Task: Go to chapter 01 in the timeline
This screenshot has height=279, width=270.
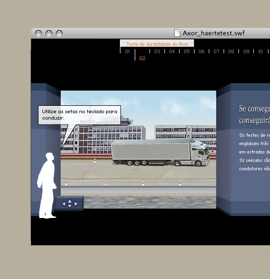Action: coord(127,52)
